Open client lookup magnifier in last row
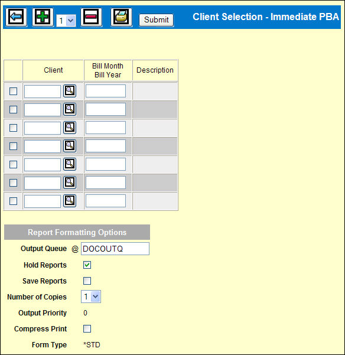 pyautogui.click(x=70, y=201)
